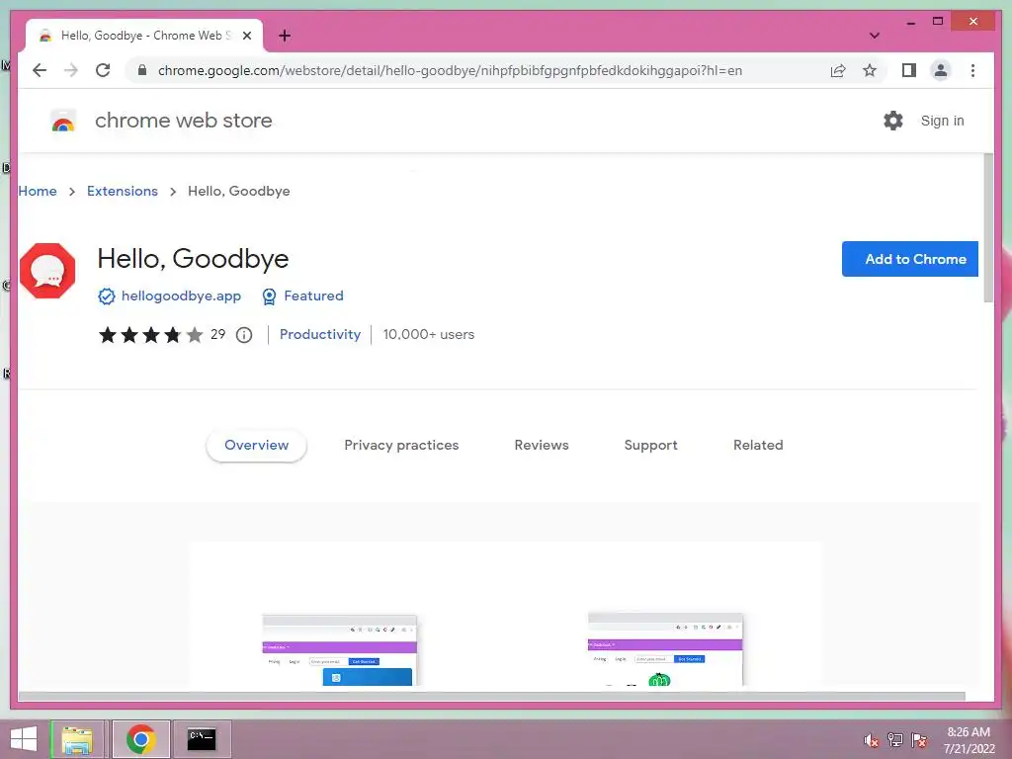1012x759 pixels.
Task: Visit hellogoodbye.app publisher link
Action: [x=182, y=296]
